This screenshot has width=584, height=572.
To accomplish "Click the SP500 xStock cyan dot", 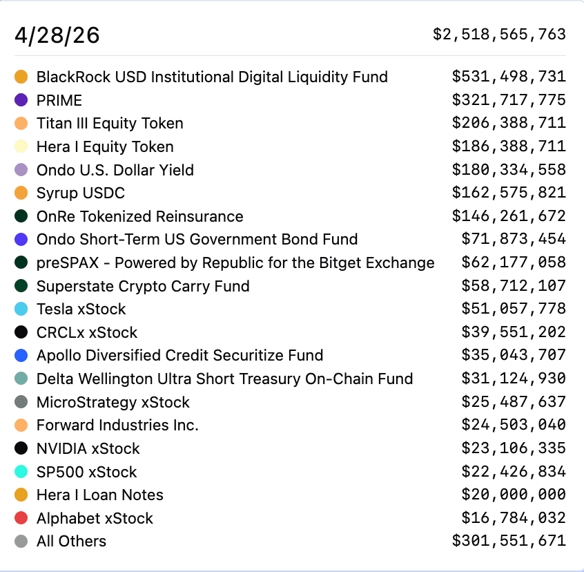I will point(21,472).
